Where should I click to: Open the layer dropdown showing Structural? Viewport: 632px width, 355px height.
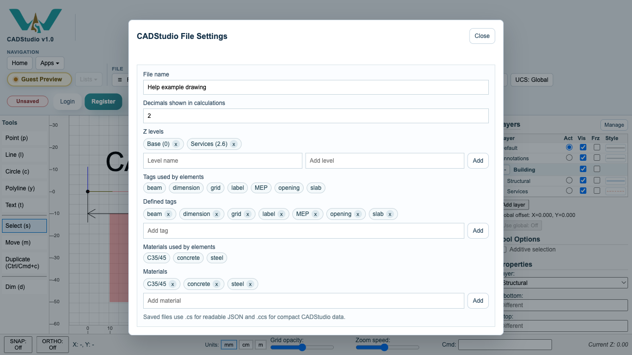coord(563,283)
